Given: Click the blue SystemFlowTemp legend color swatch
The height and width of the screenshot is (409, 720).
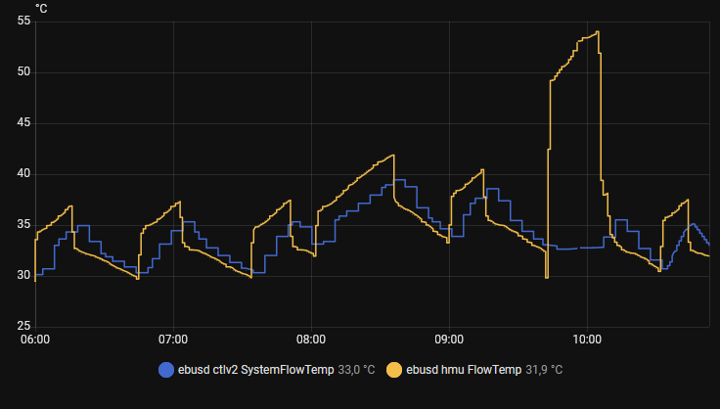Looking at the screenshot, I should [x=165, y=370].
